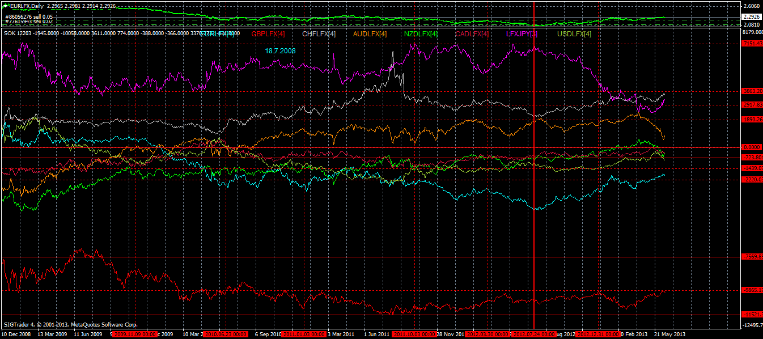Viewport: 763px width, 339px height.
Task: Click the SIGTrader 4 copyright text
Action: [71, 325]
